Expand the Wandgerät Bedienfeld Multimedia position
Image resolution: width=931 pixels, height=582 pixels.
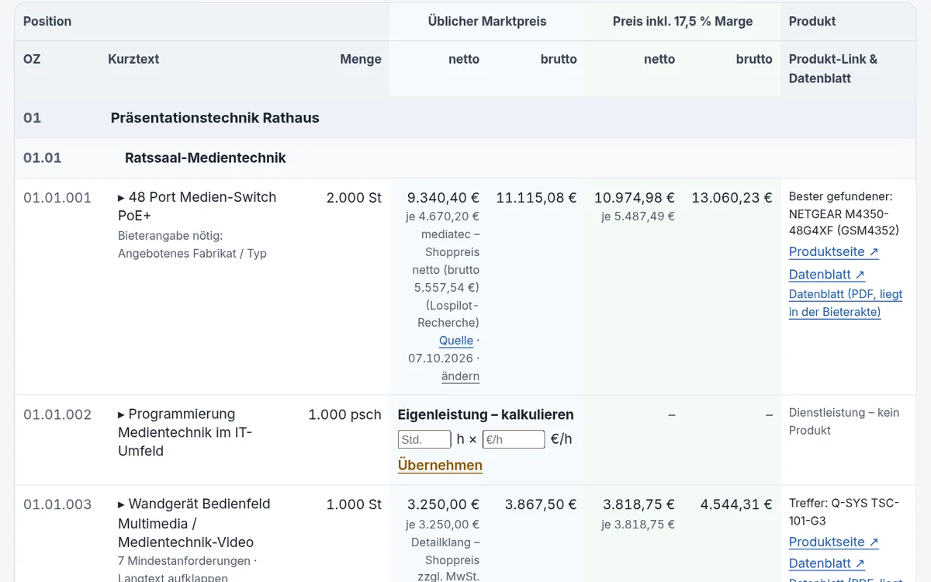(194, 522)
